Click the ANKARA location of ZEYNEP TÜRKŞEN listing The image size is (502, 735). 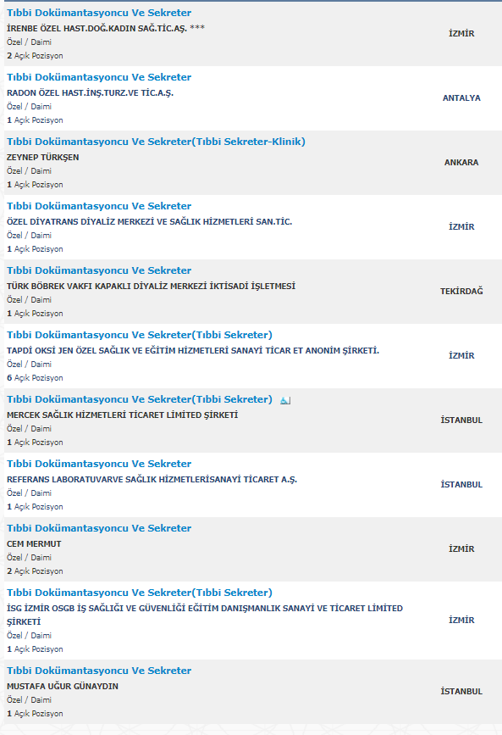click(x=461, y=163)
